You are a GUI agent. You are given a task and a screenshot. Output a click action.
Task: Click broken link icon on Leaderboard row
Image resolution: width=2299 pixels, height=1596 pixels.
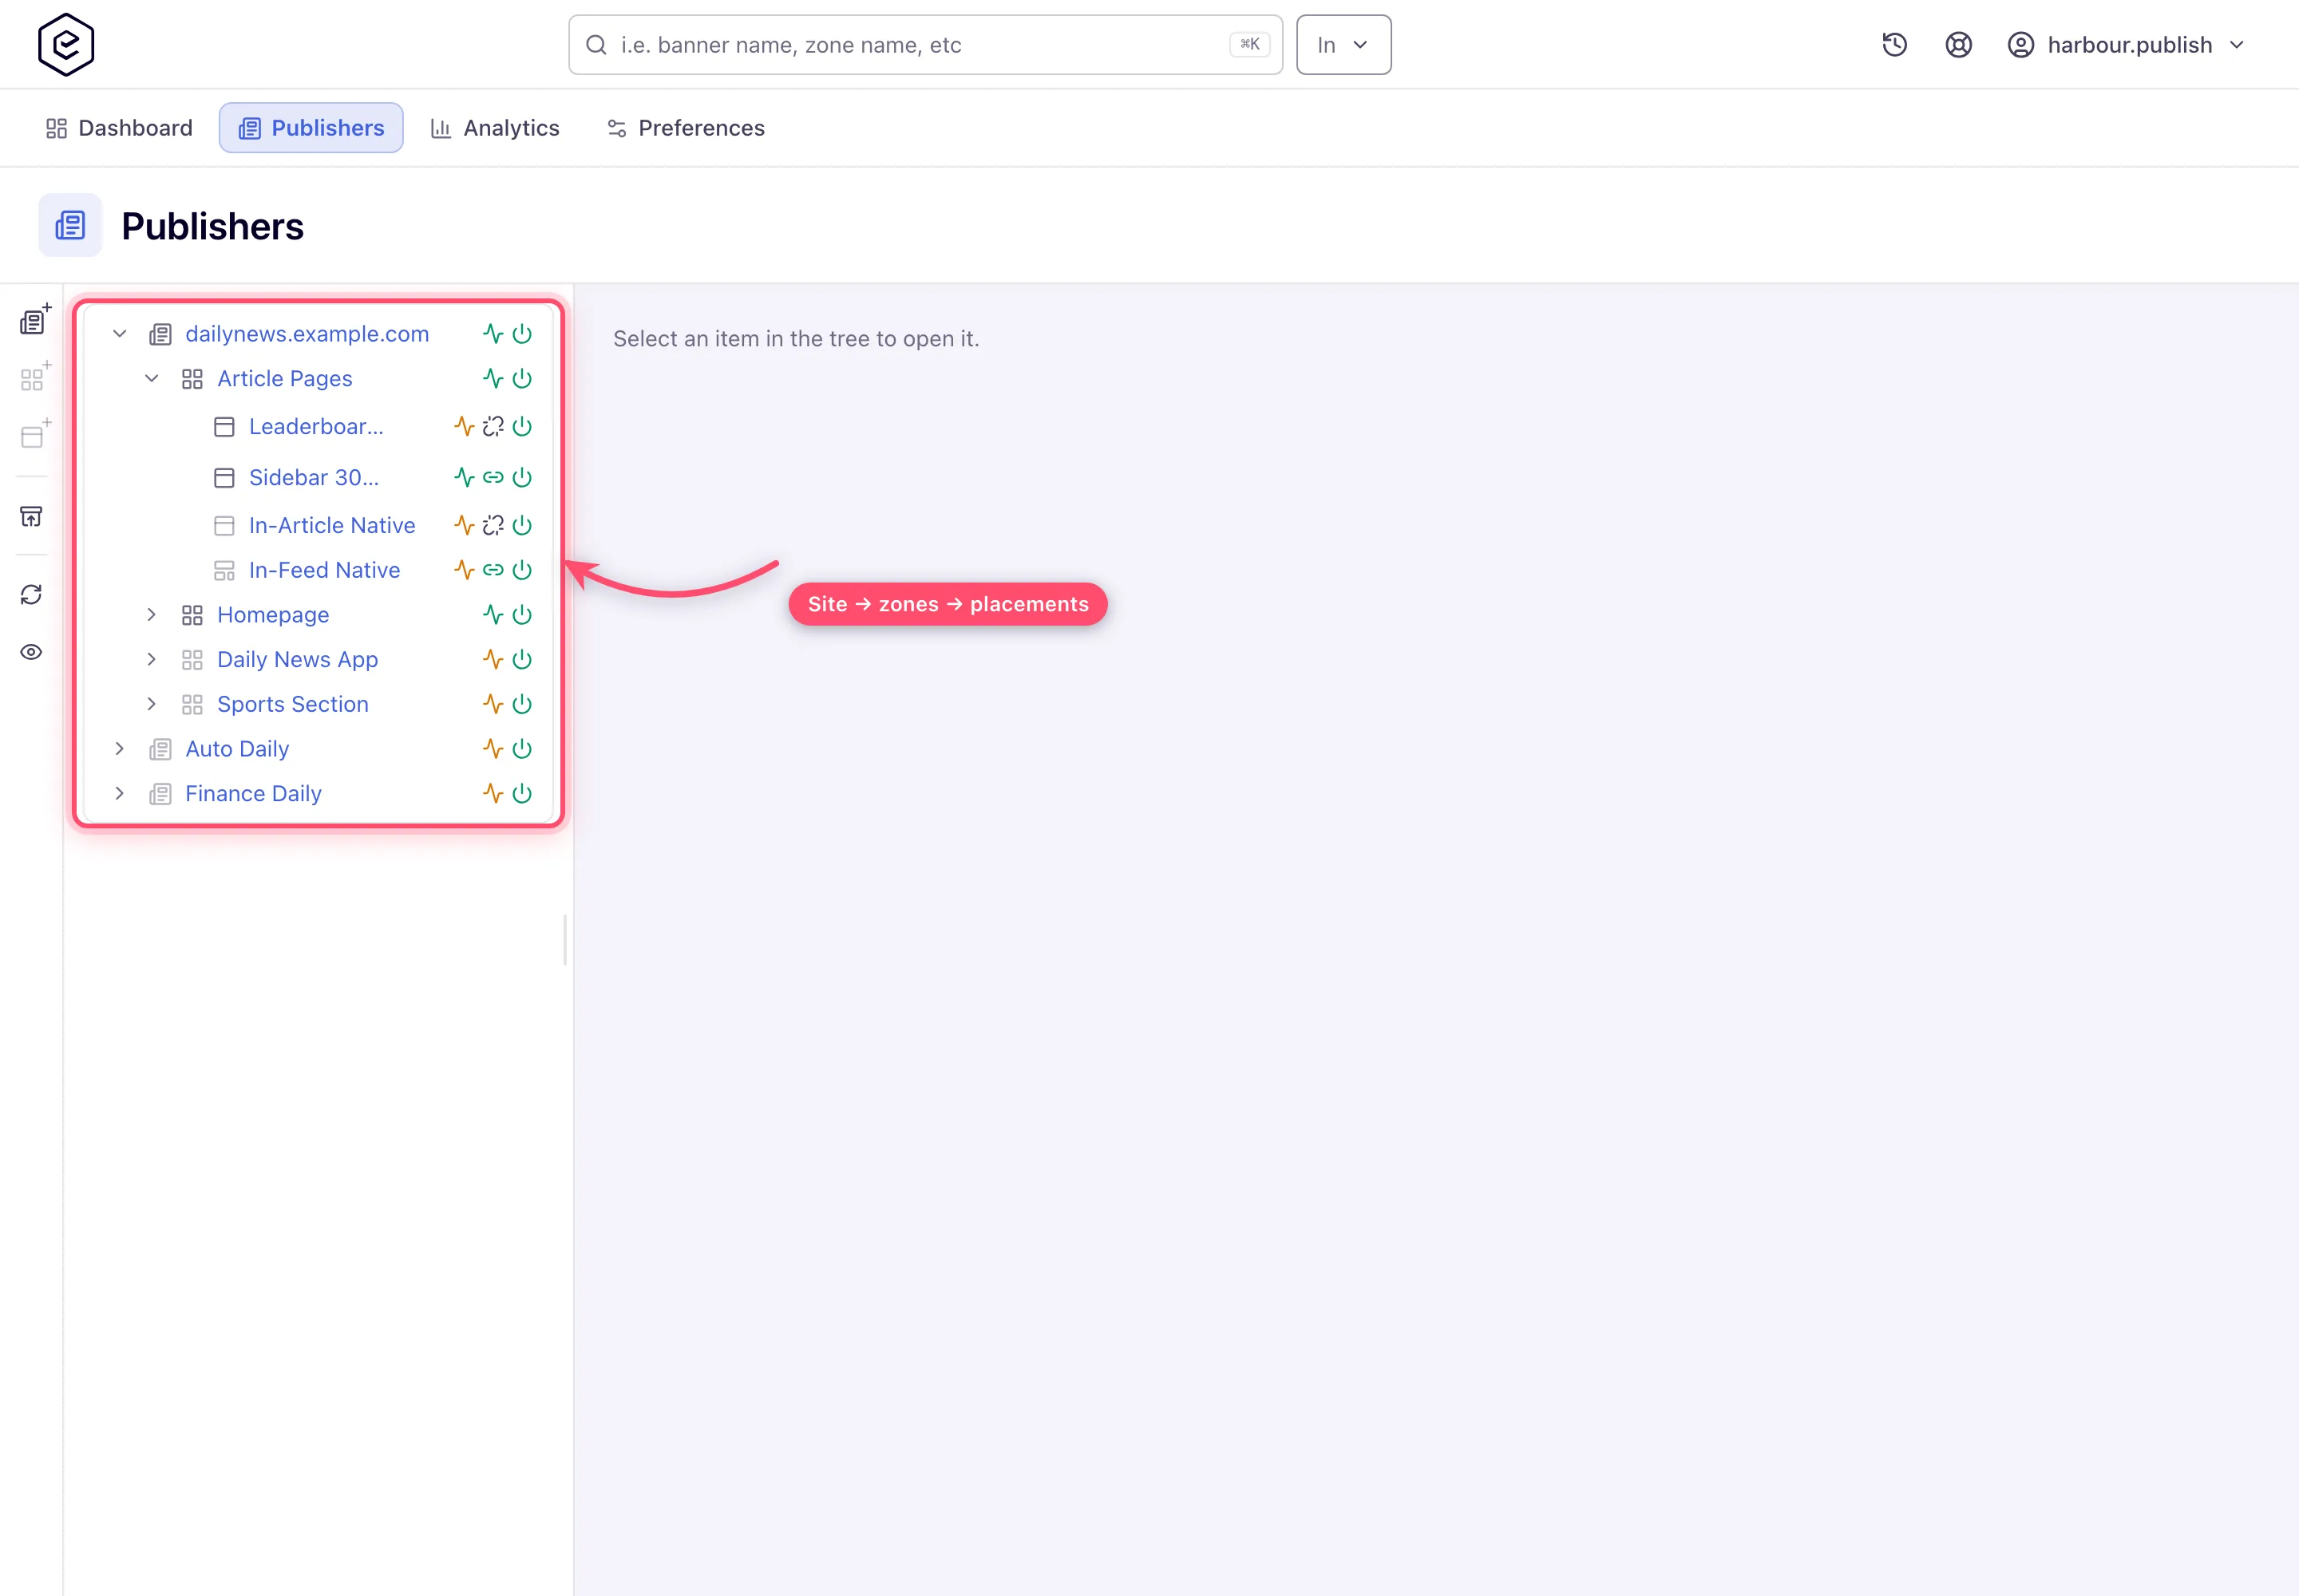(x=493, y=427)
